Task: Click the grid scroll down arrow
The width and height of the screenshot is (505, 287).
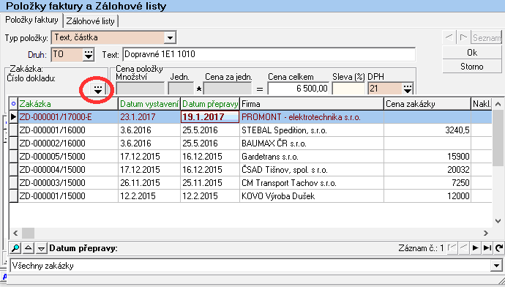Action: (x=498, y=221)
